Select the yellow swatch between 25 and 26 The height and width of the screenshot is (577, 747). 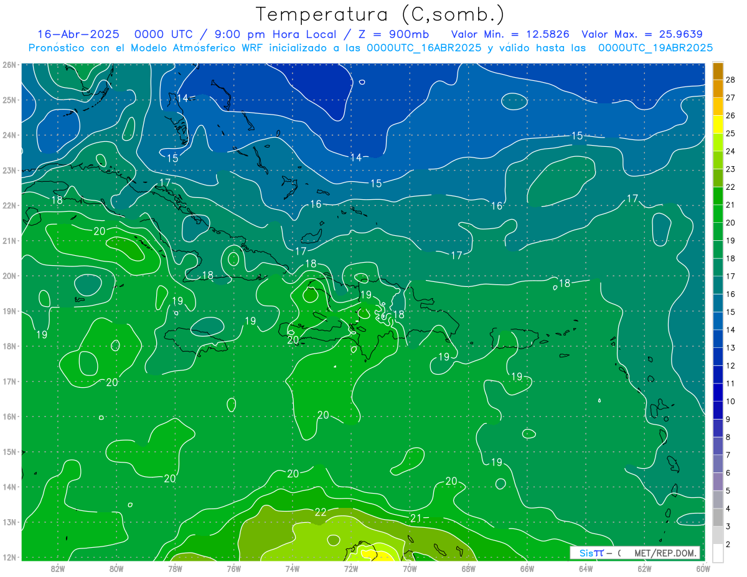click(718, 124)
